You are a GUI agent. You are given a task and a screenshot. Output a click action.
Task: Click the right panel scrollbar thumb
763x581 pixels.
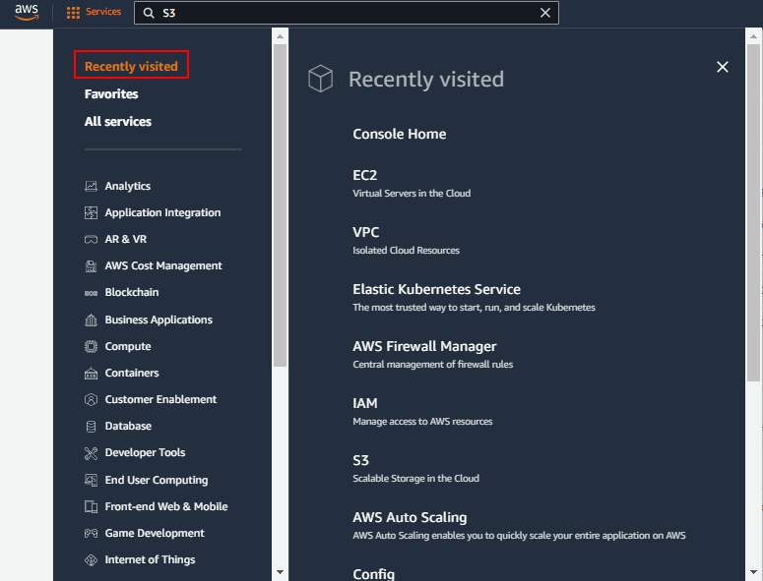tap(754, 212)
